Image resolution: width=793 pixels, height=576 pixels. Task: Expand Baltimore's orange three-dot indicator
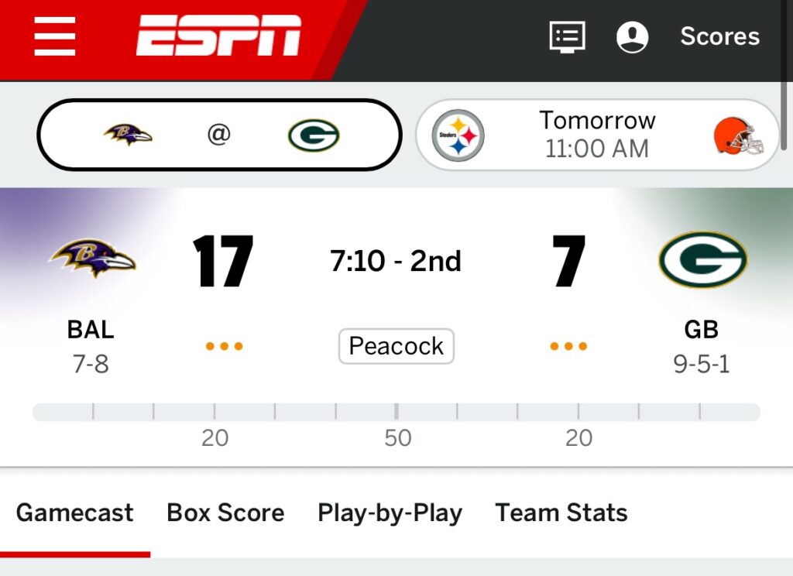click(x=224, y=346)
